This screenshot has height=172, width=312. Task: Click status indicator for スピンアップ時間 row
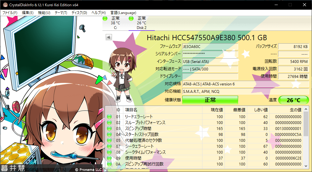[109, 129]
